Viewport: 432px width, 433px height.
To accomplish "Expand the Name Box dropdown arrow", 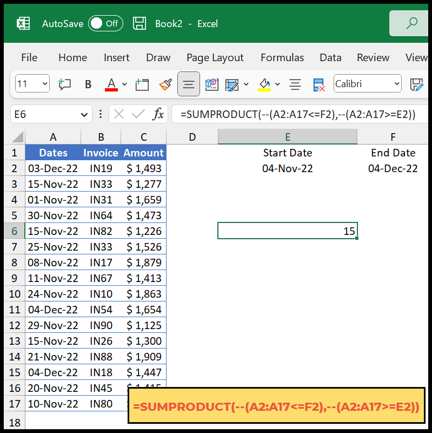I will (84, 114).
